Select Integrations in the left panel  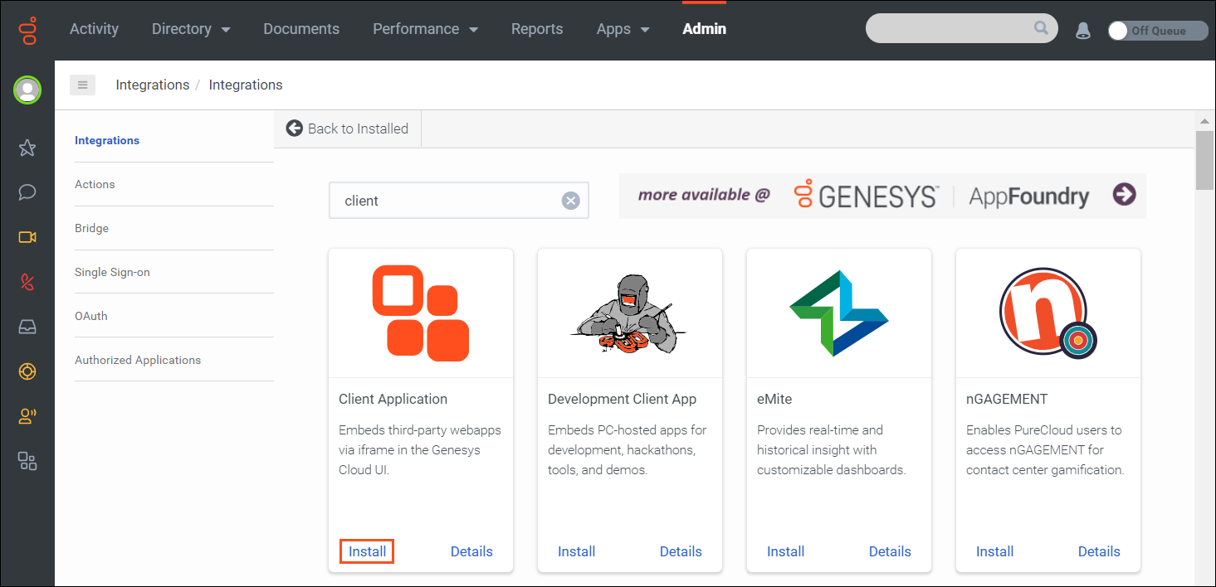click(107, 140)
